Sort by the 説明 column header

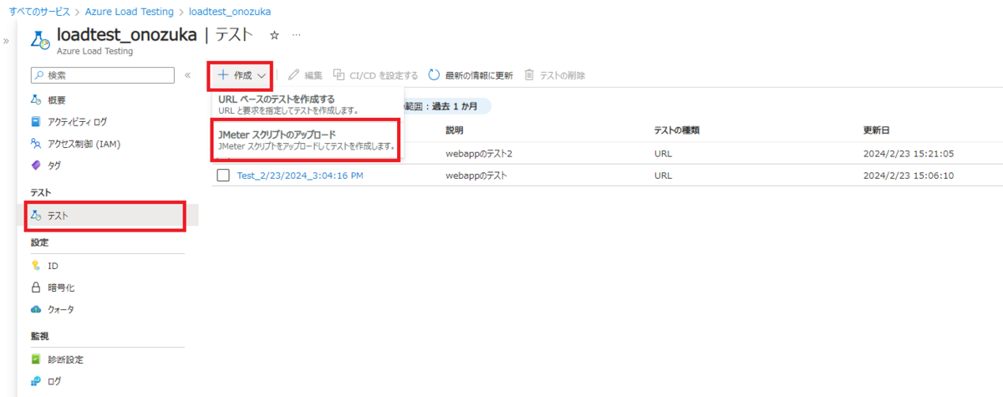(455, 131)
